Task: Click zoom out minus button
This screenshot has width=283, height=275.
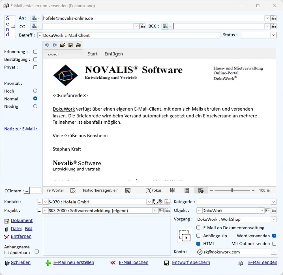Action: pos(211,190)
